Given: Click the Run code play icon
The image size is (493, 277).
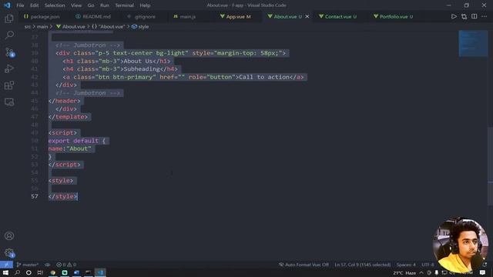Looking at the screenshot, I should (x=454, y=16).
